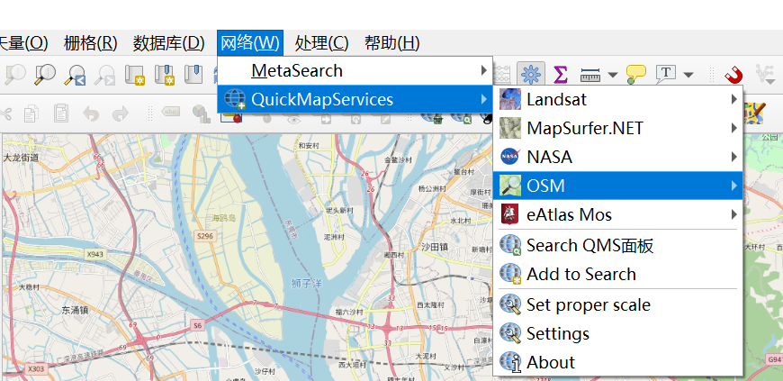The image size is (783, 381).
Task: Click the Undo arrow icon
Action: pyautogui.click(x=91, y=114)
